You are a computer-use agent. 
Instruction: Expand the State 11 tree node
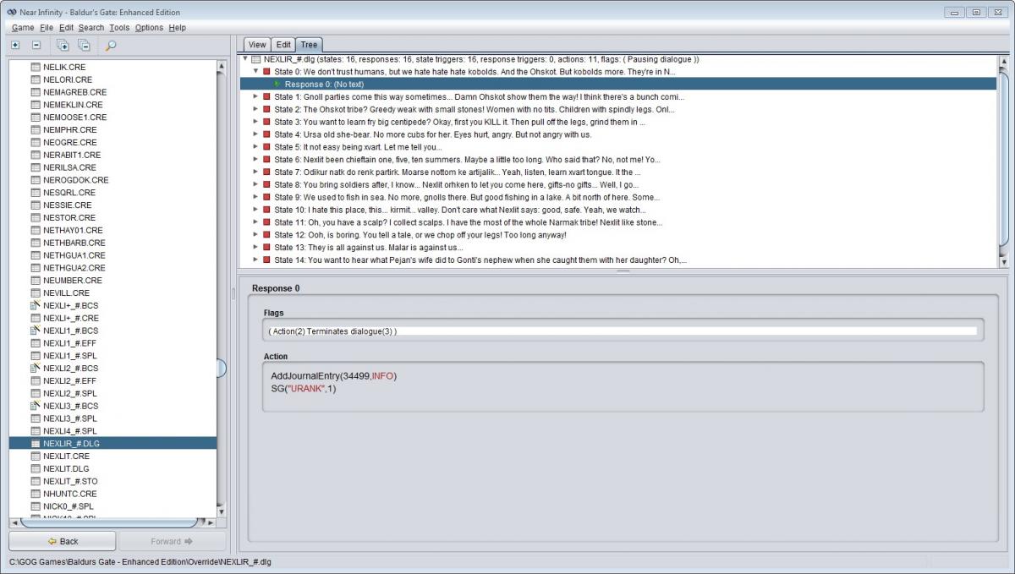(x=255, y=222)
